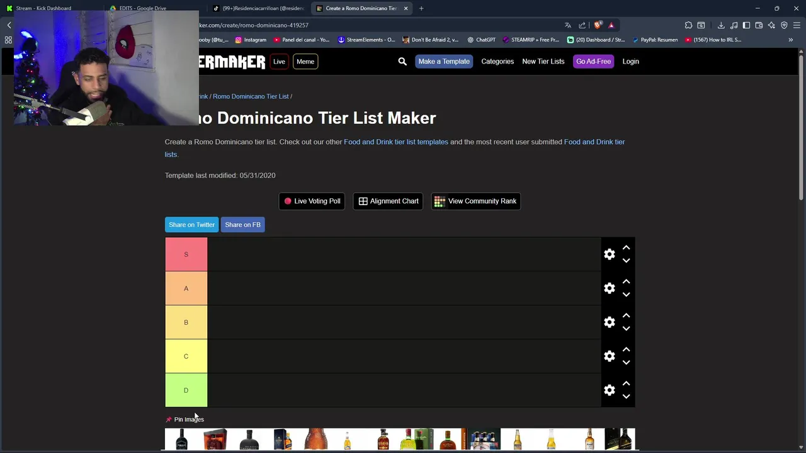Switch to Residenciacarrilloan TikTok tab
This screenshot has height=453, width=806.
coord(258,8)
